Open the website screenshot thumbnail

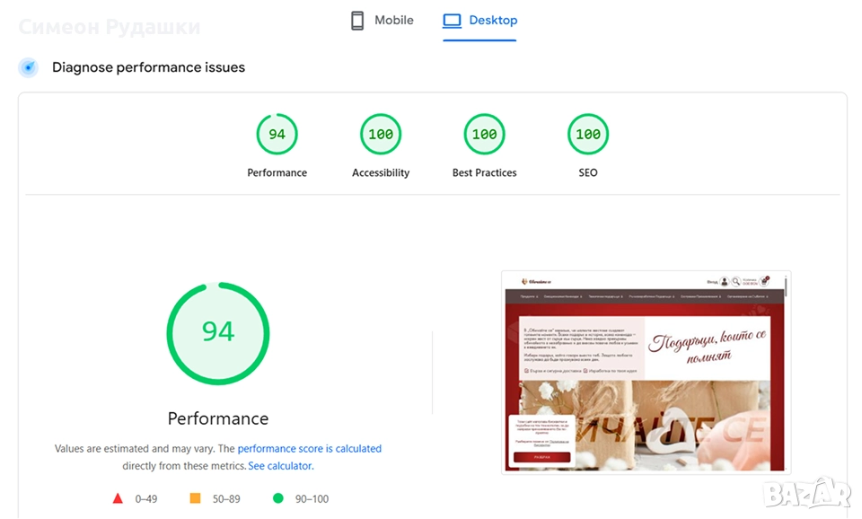click(x=646, y=372)
